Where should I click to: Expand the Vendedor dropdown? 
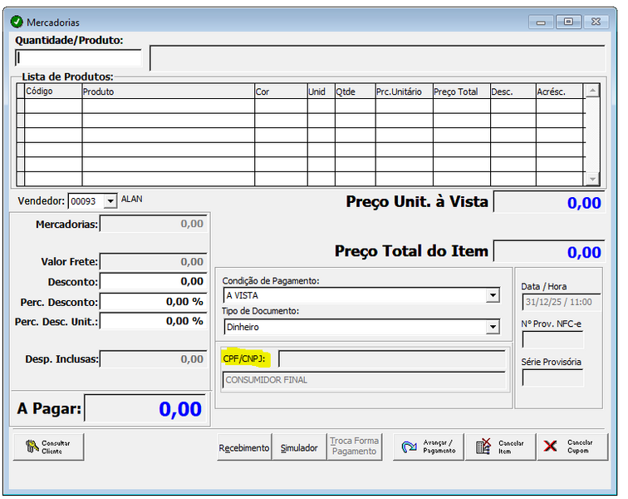point(111,201)
